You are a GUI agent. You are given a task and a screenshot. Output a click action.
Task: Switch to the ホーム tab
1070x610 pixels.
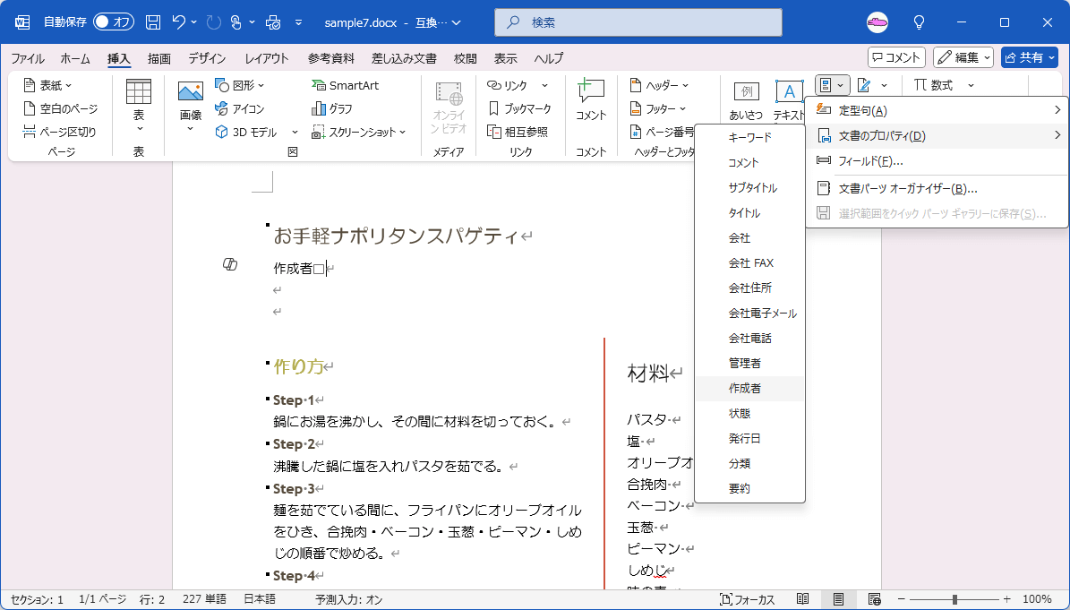[75, 59]
